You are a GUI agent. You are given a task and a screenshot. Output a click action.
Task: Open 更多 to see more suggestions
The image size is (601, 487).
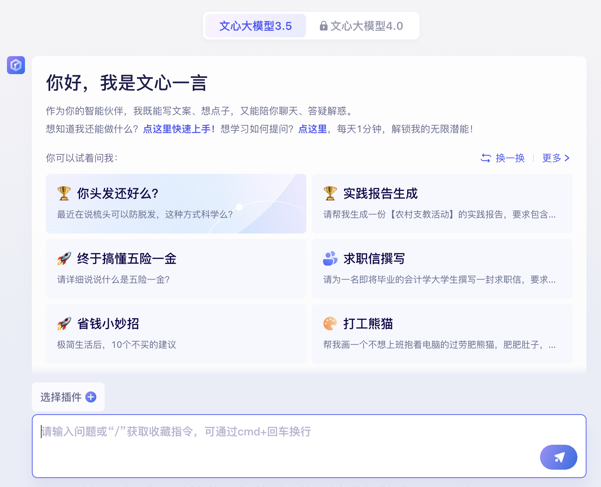556,158
